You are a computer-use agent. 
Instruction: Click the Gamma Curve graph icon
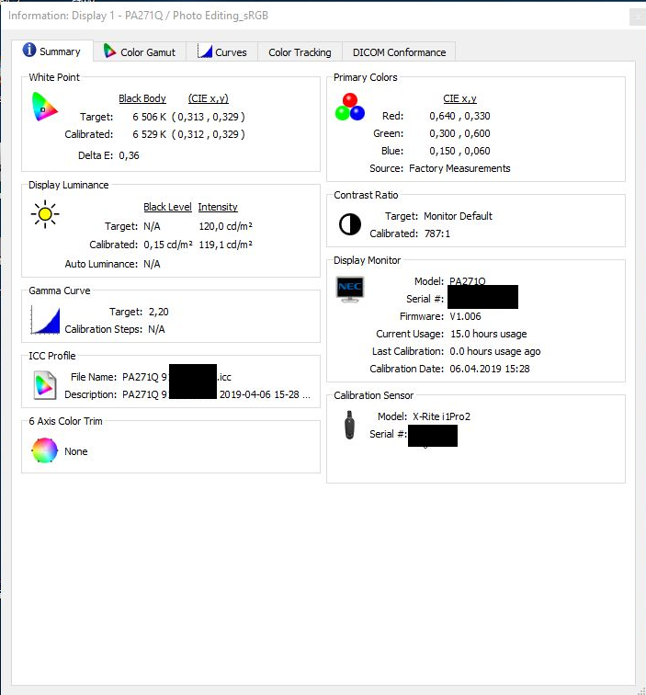point(45,320)
